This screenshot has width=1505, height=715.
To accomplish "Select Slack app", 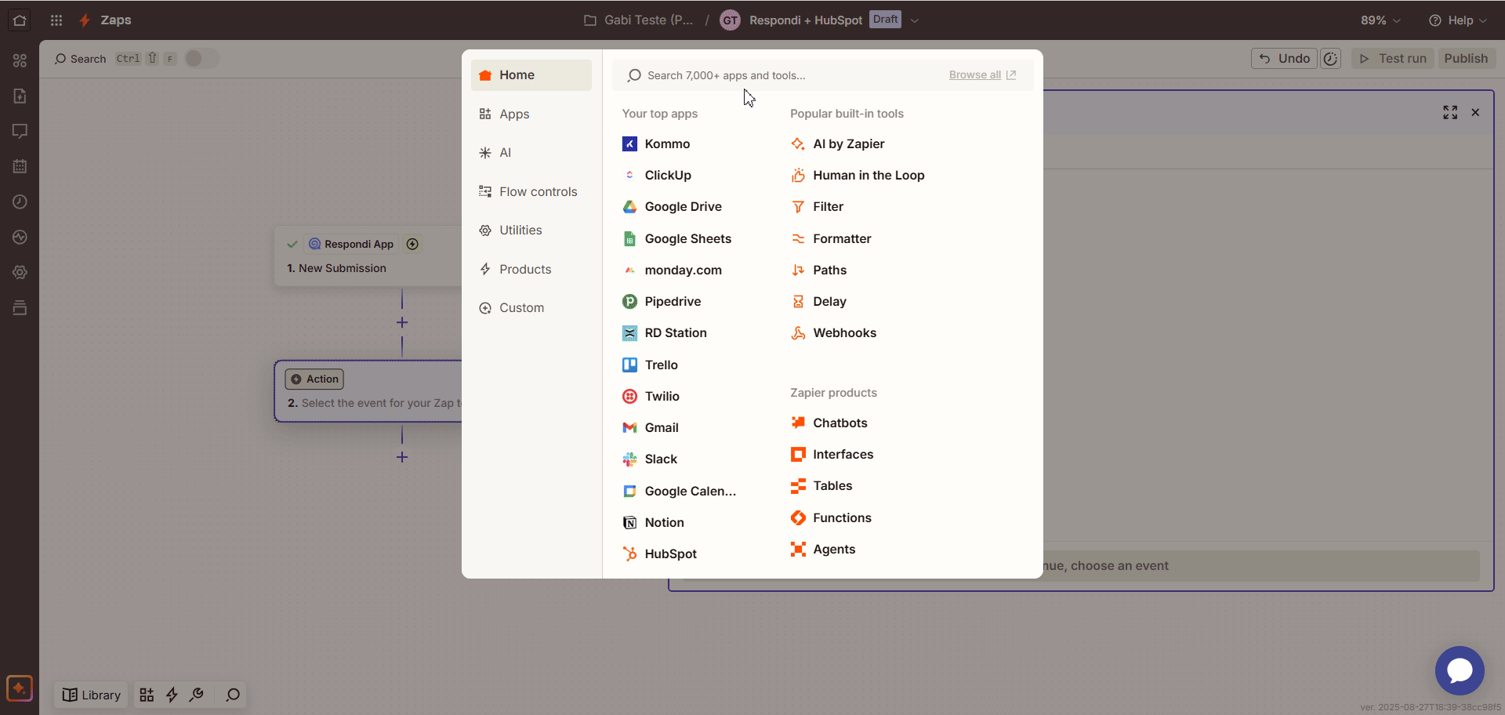I will [x=650, y=459].
